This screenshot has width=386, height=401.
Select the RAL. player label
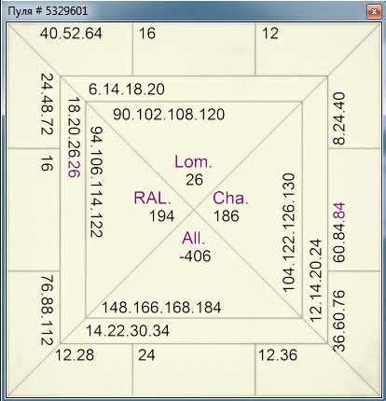click(153, 198)
